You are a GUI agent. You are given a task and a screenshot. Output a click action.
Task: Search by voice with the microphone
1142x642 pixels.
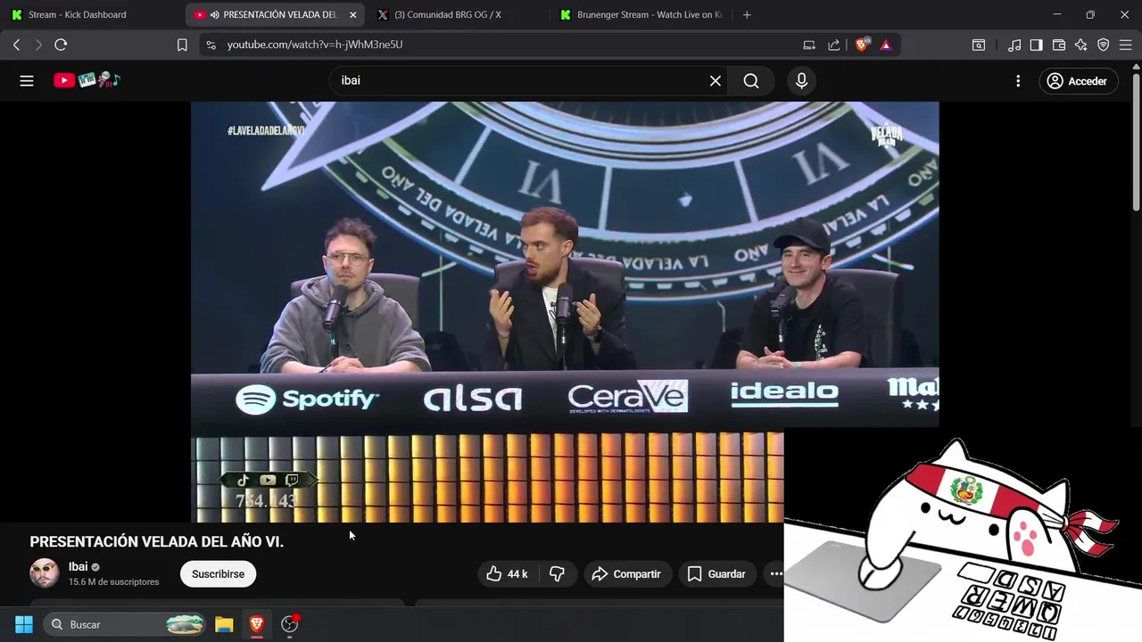click(x=801, y=81)
